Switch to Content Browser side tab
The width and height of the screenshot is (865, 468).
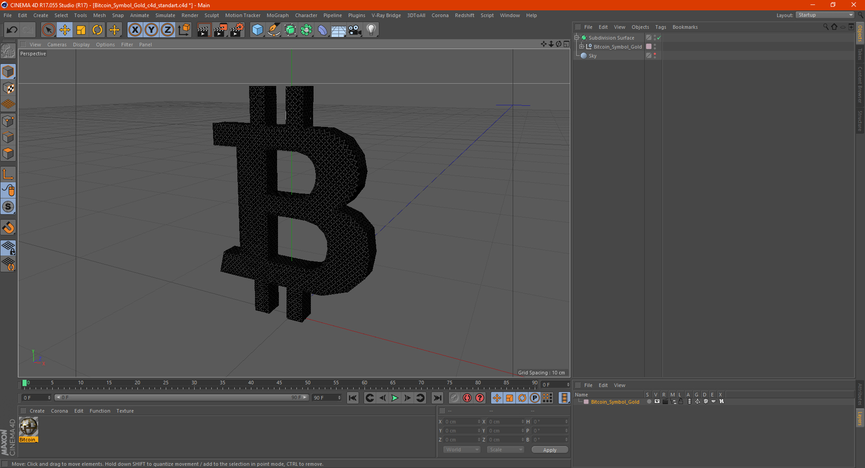[x=860, y=85]
